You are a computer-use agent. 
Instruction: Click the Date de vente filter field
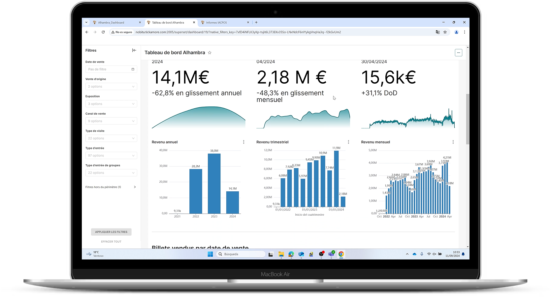(111, 69)
